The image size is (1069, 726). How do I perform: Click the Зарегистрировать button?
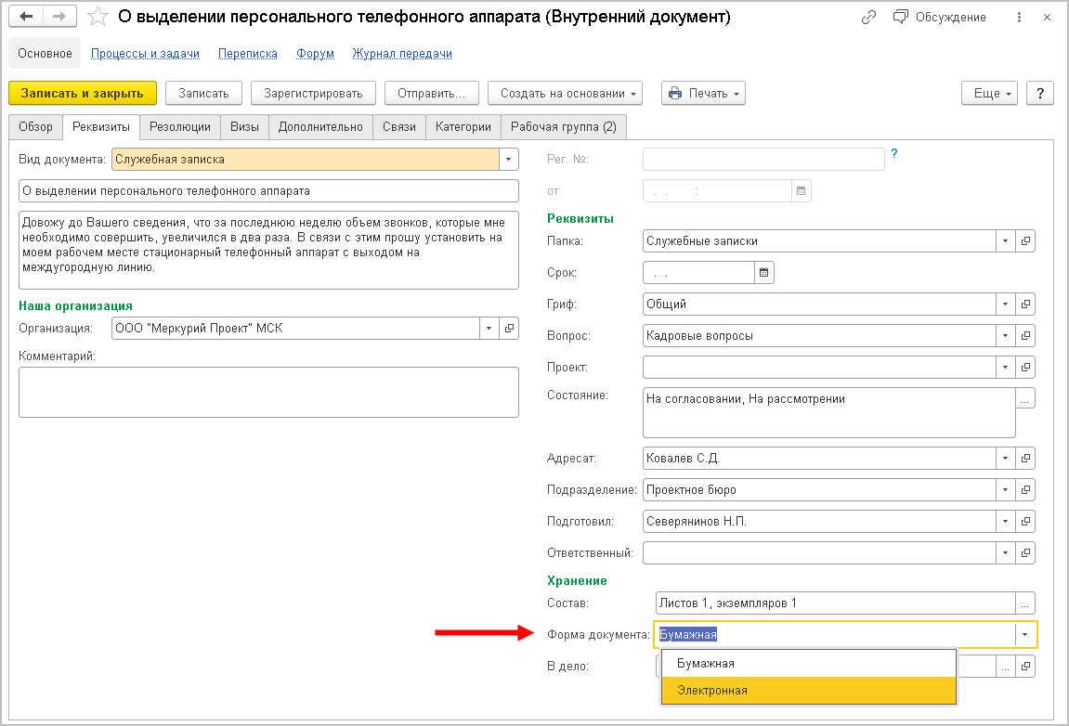point(313,93)
